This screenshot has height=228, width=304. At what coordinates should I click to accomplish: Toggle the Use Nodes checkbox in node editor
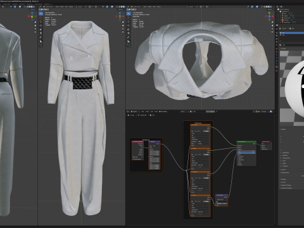pyautogui.click(x=160, y=111)
